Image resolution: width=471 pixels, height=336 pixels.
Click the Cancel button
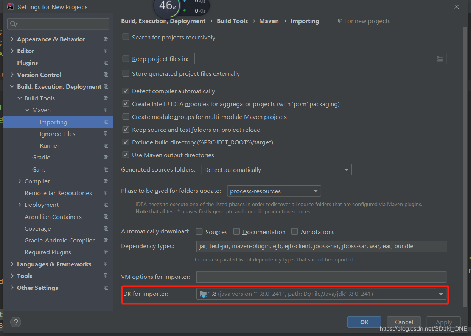pos(404,322)
